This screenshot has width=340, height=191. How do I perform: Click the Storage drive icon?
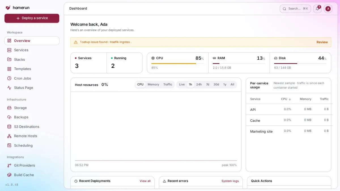[x=9, y=108]
